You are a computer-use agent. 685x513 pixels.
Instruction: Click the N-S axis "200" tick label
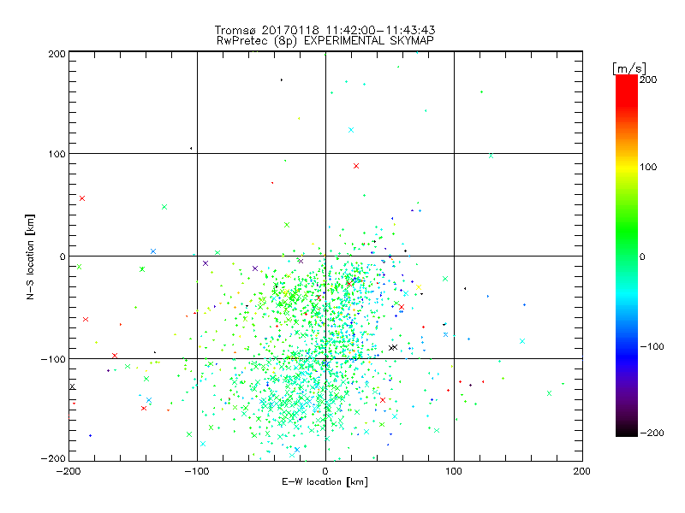coord(57,54)
